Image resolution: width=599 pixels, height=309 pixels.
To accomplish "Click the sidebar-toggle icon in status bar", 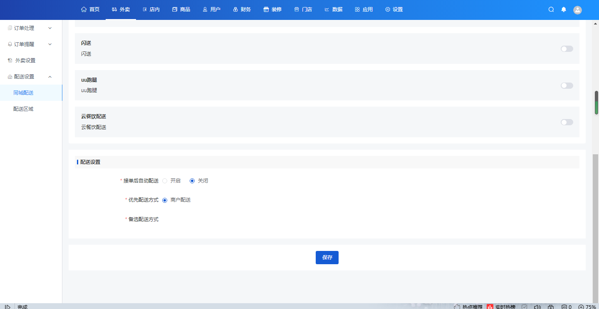I will pos(7,307).
